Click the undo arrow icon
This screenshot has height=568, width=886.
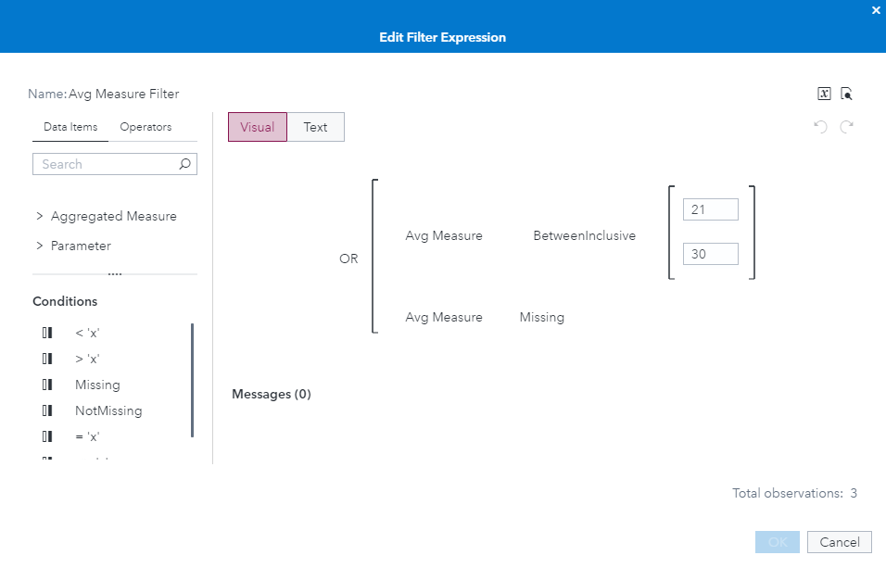click(x=820, y=127)
